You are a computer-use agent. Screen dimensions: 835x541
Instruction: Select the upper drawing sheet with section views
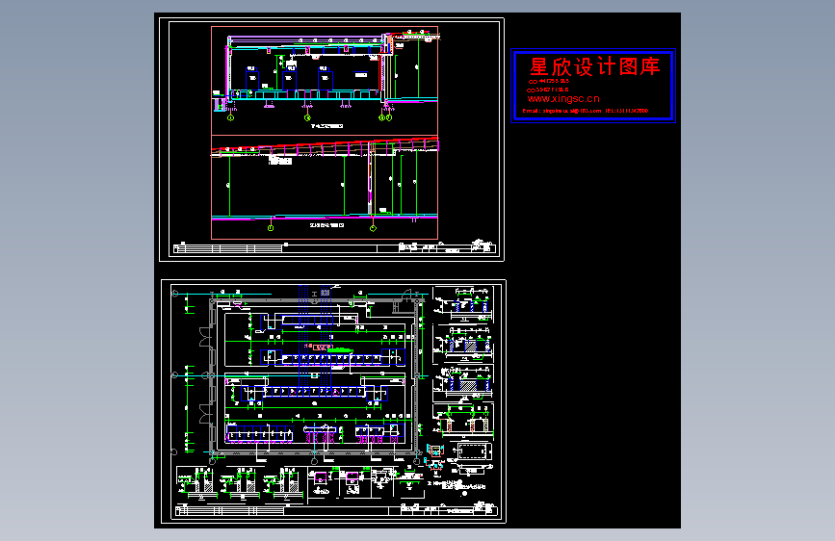331,140
